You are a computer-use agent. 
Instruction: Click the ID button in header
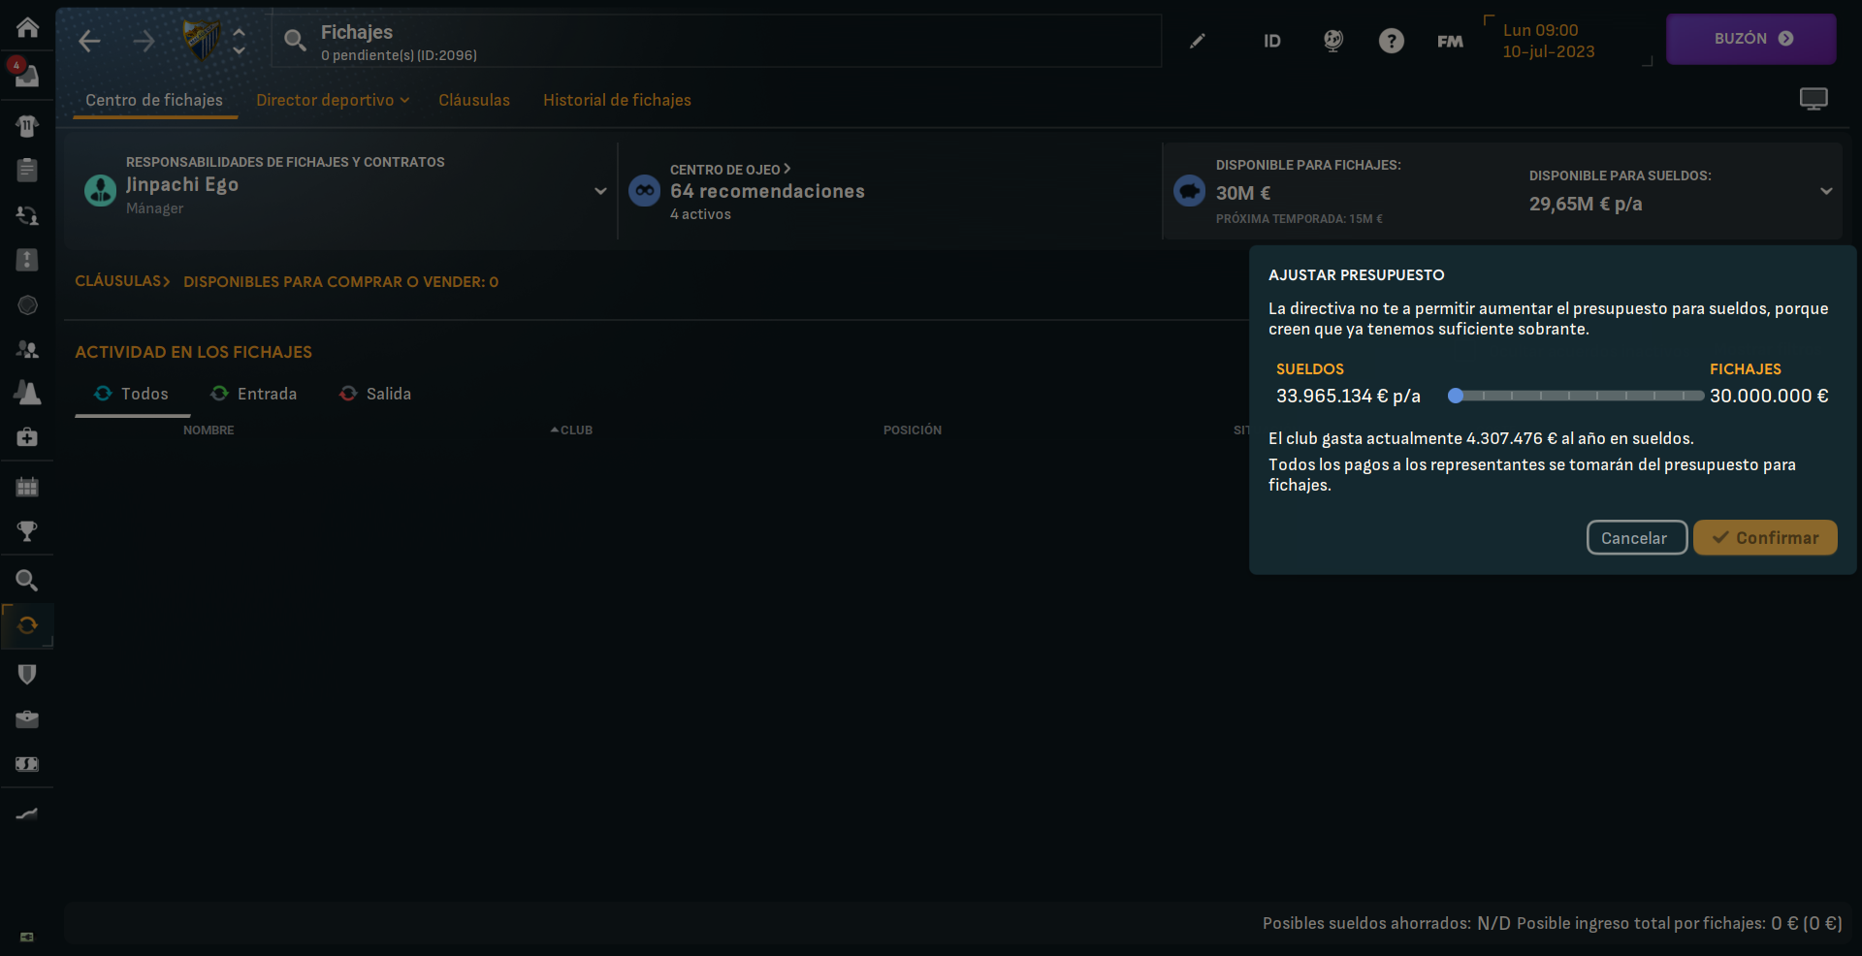point(1272,41)
